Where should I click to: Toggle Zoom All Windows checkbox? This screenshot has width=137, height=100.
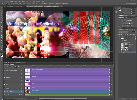click(x=23, y=4)
